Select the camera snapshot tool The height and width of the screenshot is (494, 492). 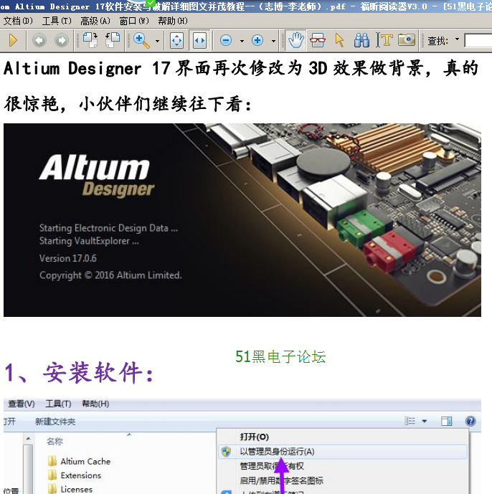(407, 39)
